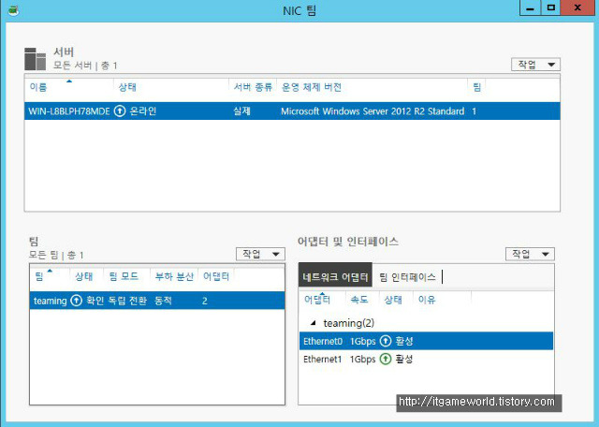Sort adapters by 어댑터 column in network adapters
Image resolution: width=599 pixels, height=427 pixels.
[x=317, y=300]
